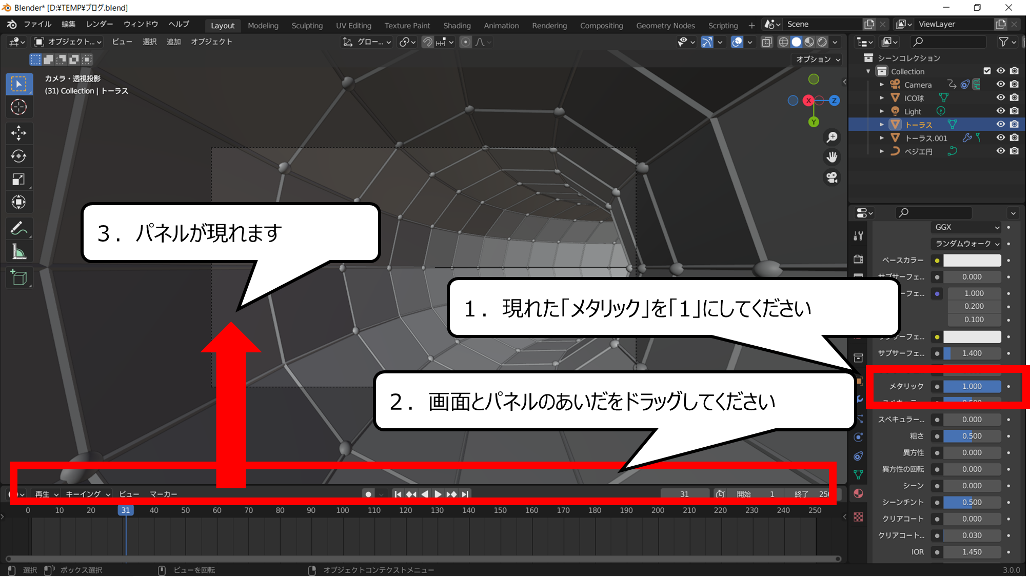This screenshot has height=577, width=1030.
Task: Toggle snapping magnet in header
Action: (x=427, y=42)
